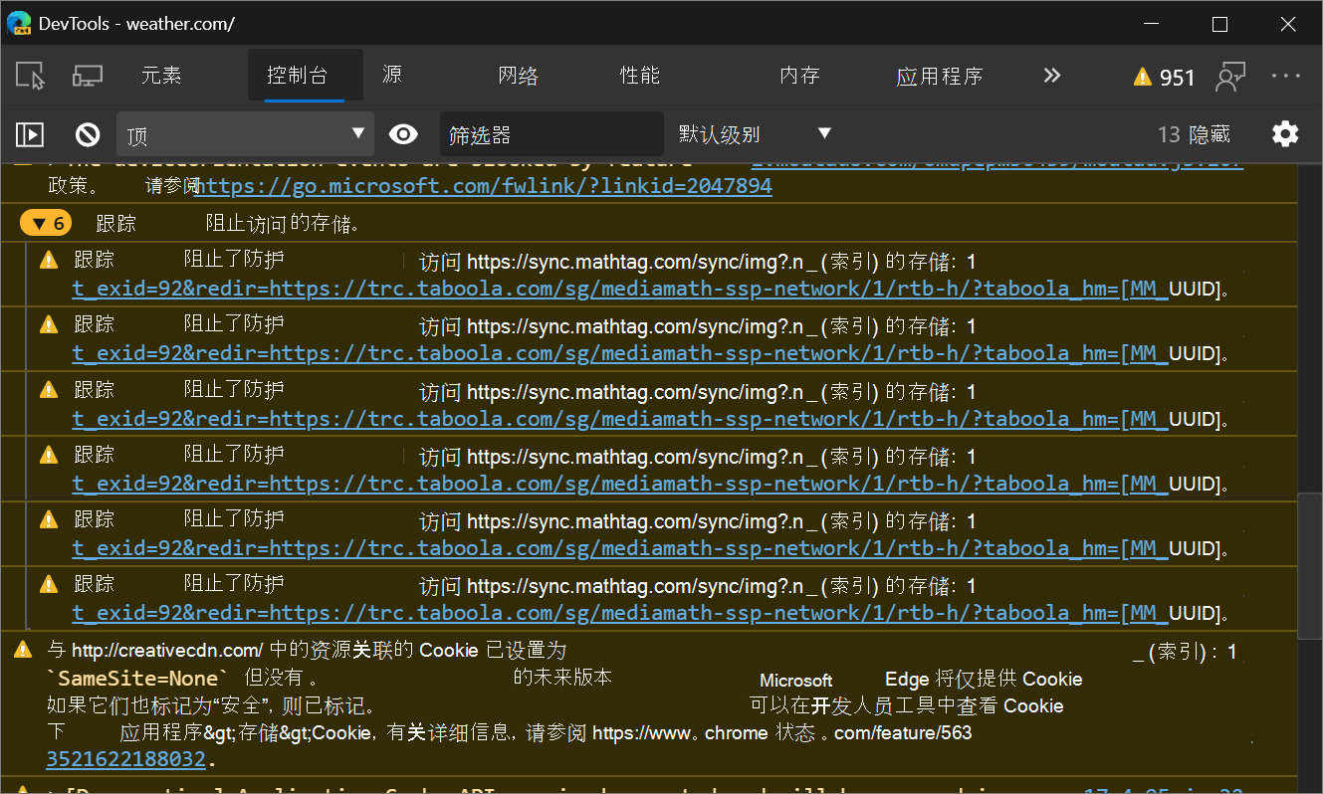The image size is (1323, 794).
Task: Focus the 筛选器 filter field
Action: [551, 134]
